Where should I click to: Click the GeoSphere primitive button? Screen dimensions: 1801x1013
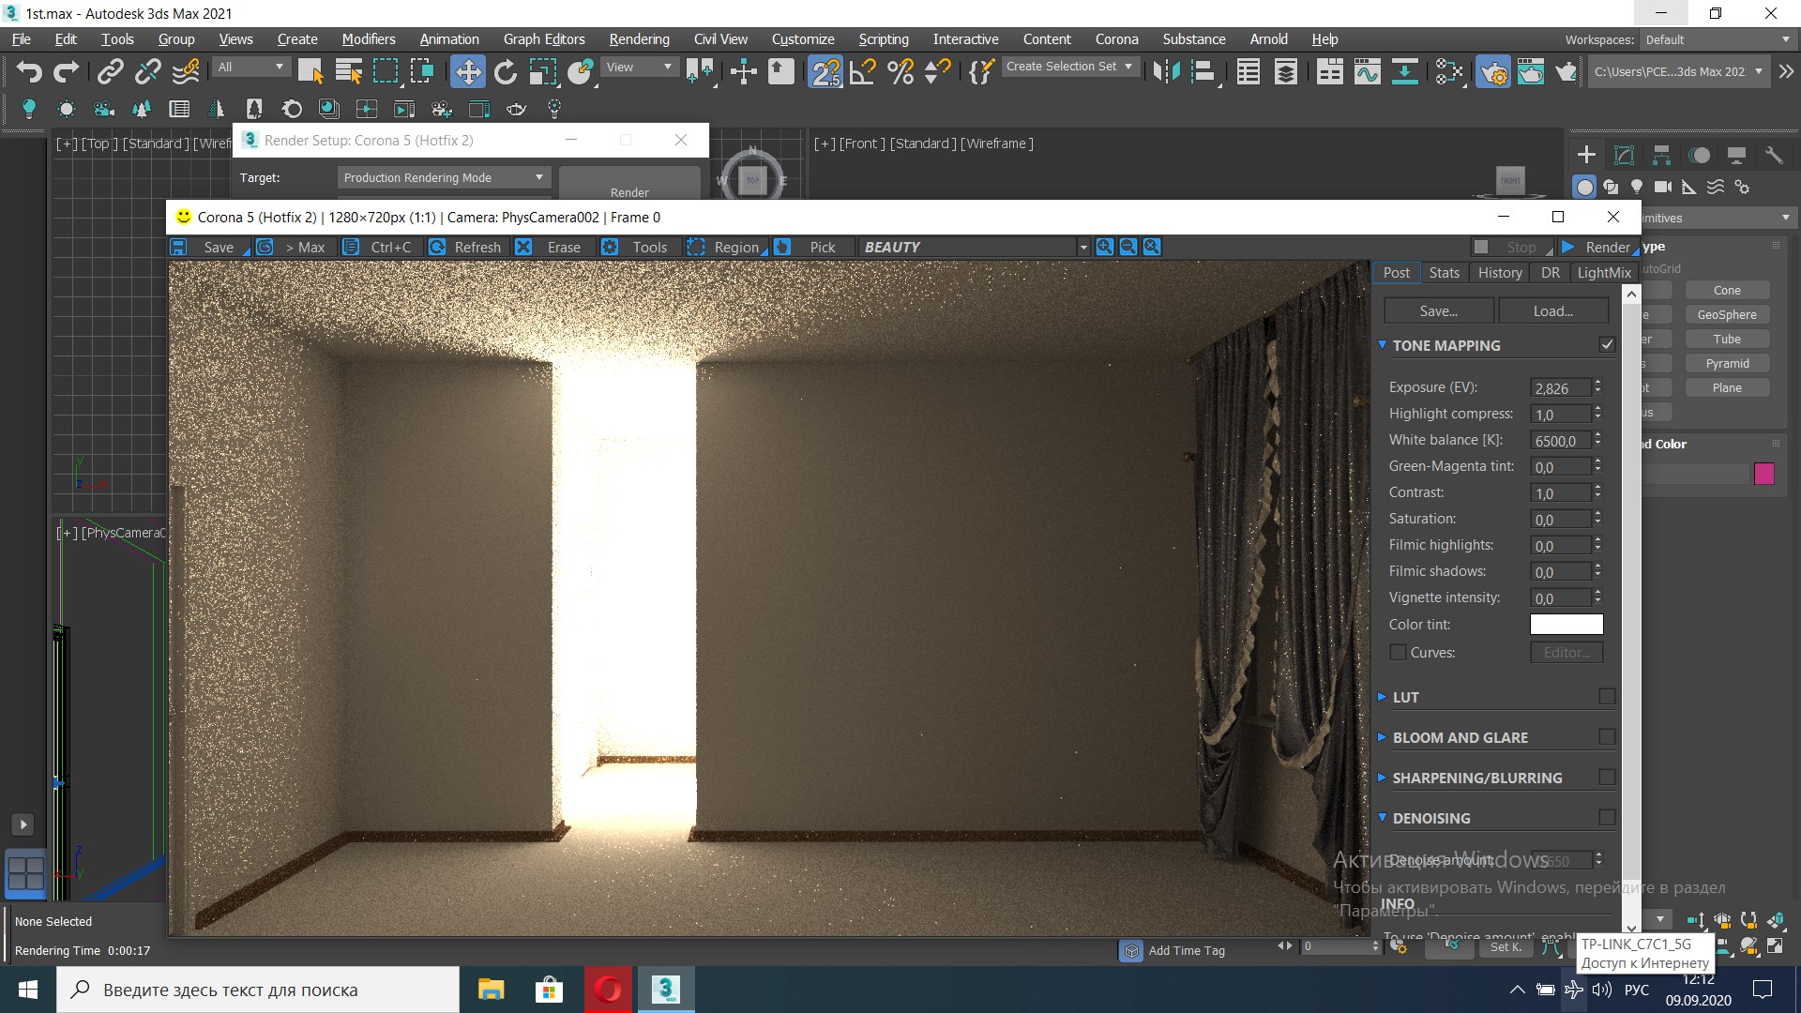[1727, 314]
